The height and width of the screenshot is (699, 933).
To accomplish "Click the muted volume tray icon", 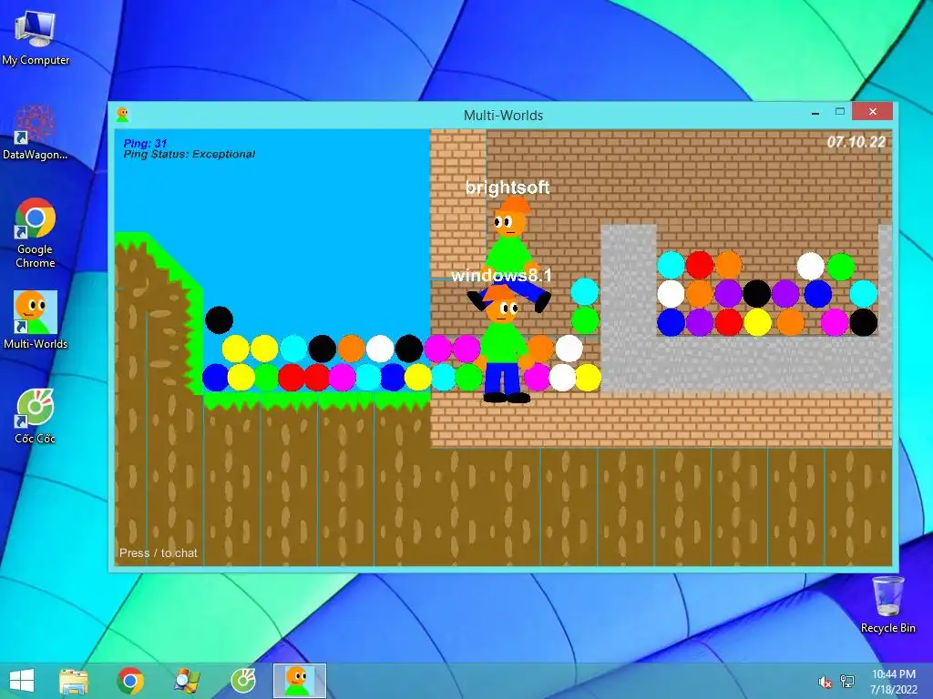I will [x=825, y=683].
